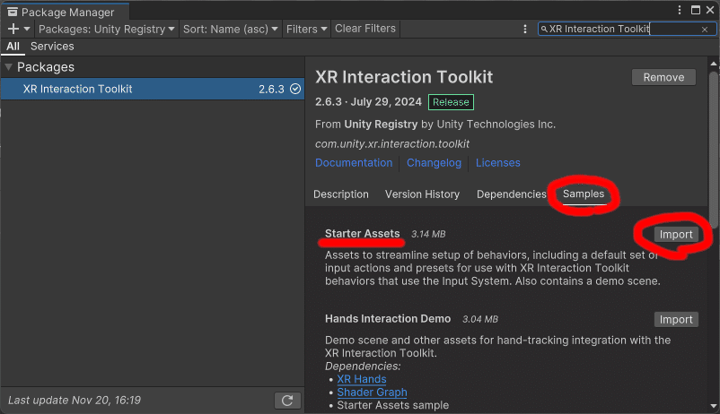Import the Hands Interaction Demo sample
Image resolution: width=720 pixels, height=414 pixels.
[x=676, y=320]
